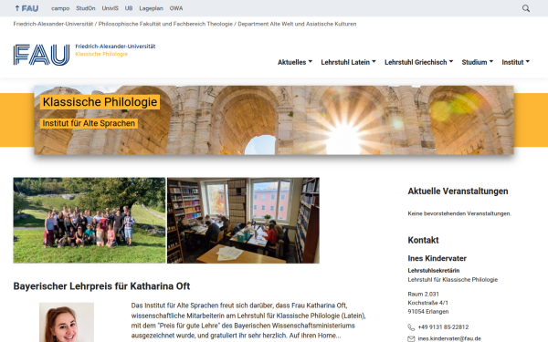Expand the Lehrstuhl Griechisch menu
The height and width of the screenshot is (342, 548).
418,62
